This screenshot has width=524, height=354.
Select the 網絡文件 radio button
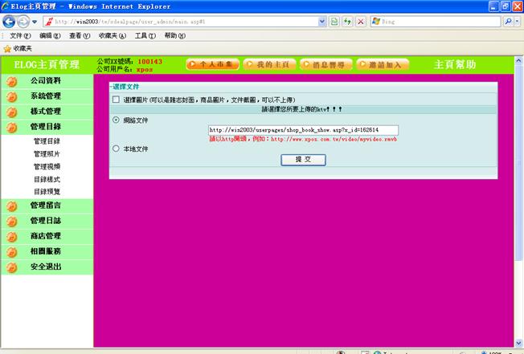coord(117,120)
